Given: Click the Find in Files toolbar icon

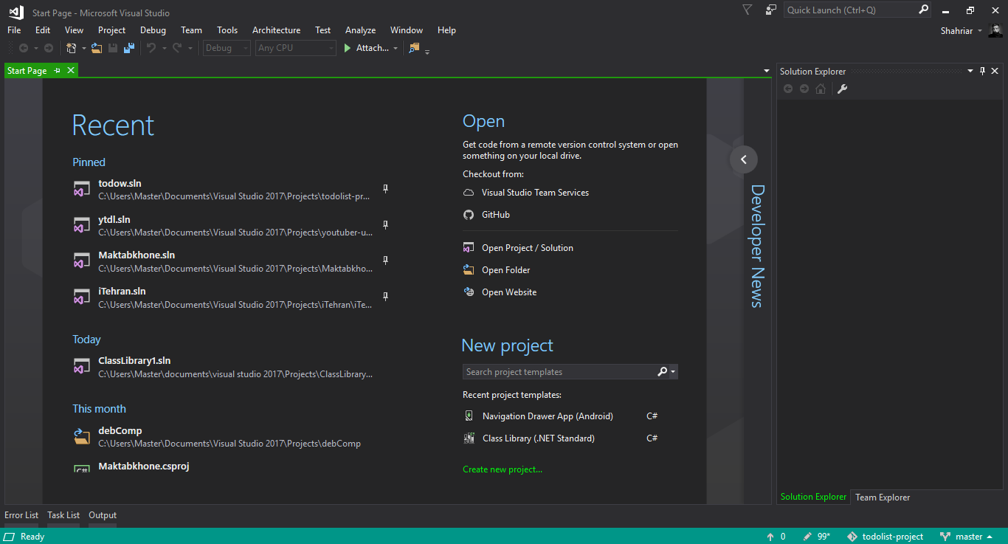Looking at the screenshot, I should coord(414,48).
